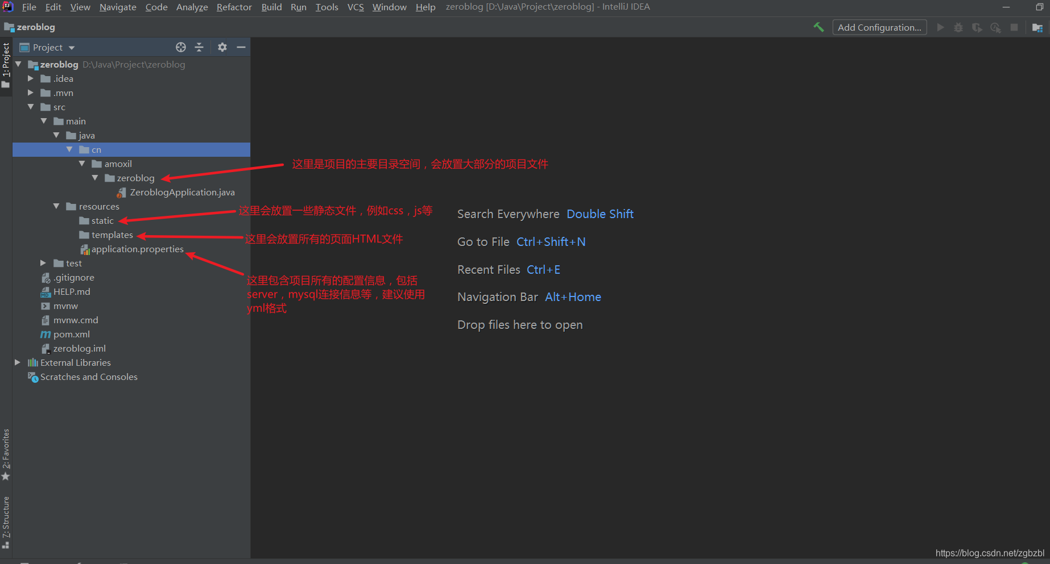
Task: Click the Profiler run icon
Action: click(995, 27)
